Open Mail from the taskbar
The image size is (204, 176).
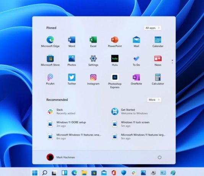pos(104,173)
